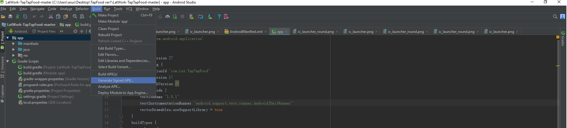Click the Cut scissors icon
This screenshot has height=128, width=567.
point(51,17)
